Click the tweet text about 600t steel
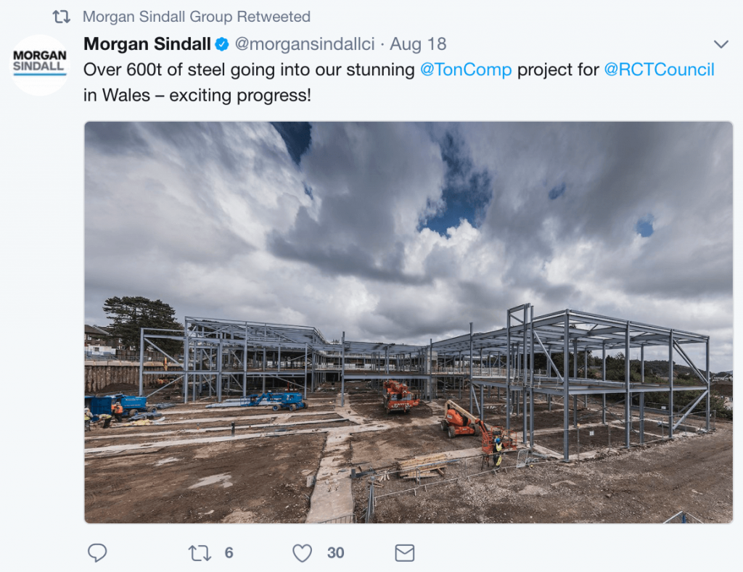Viewport: 743px width, 572px height. pyautogui.click(x=399, y=83)
